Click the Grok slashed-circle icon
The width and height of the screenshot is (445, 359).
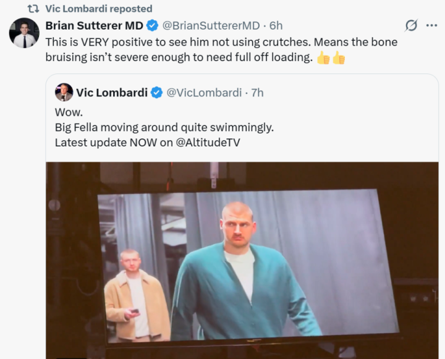coord(411,25)
